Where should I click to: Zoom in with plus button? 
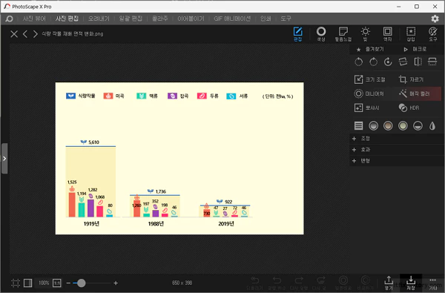pos(116,283)
